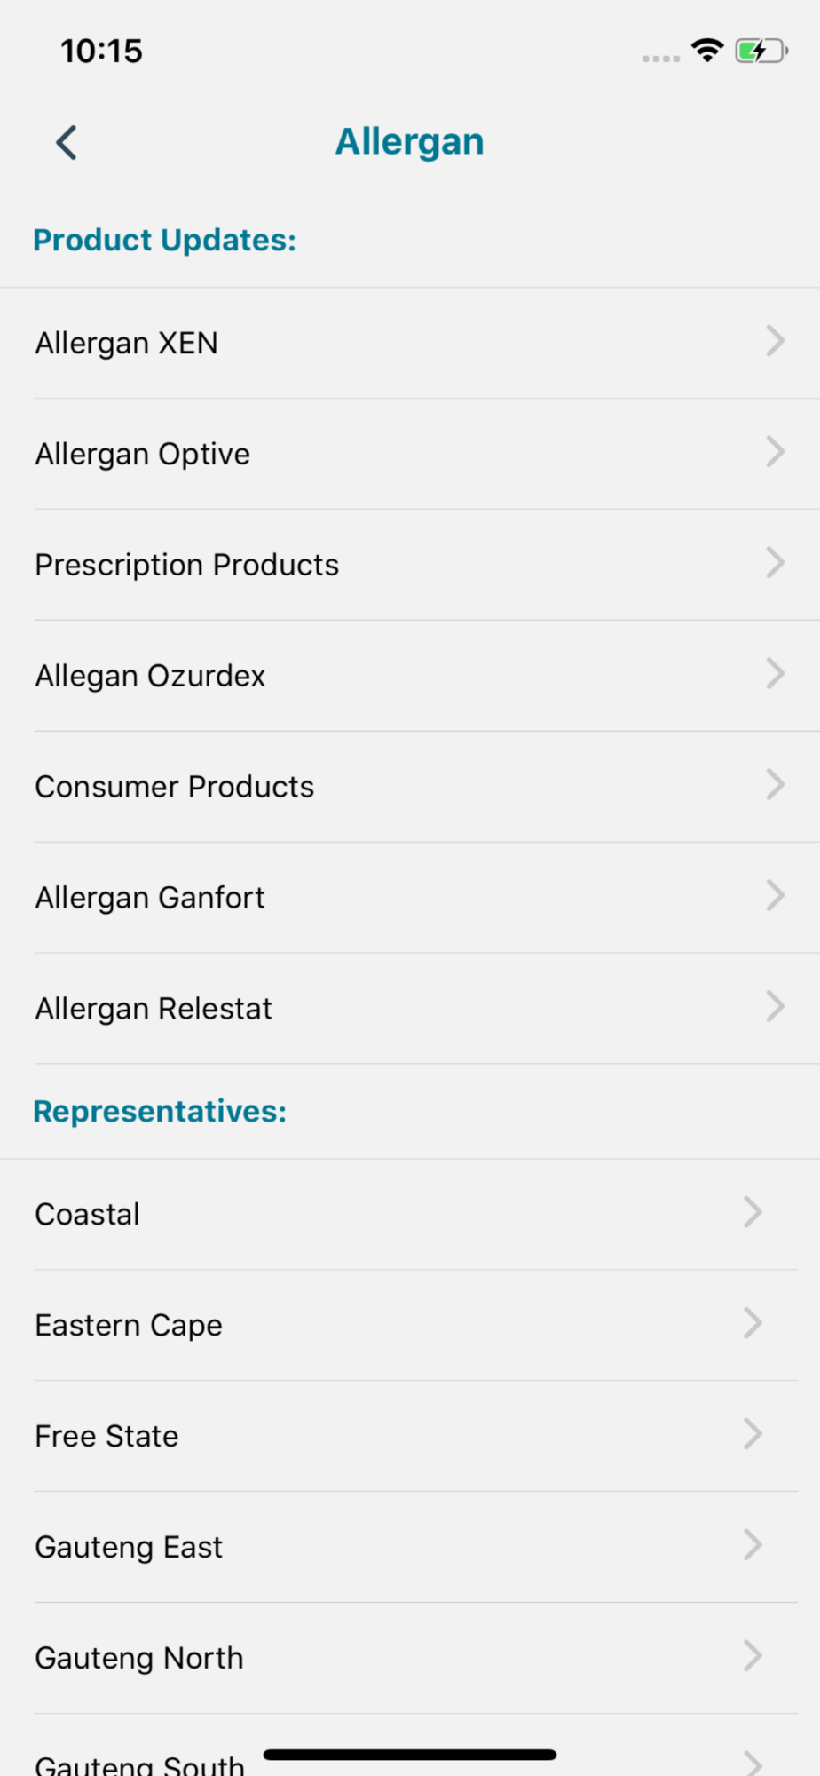Tap the Product Updates section header
The image size is (820, 1776).
click(x=165, y=240)
